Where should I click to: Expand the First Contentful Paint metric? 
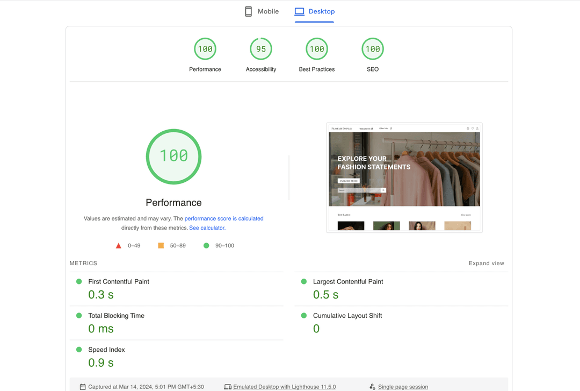click(119, 282)
